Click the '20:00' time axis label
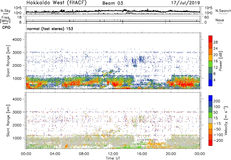 (171, 154)
